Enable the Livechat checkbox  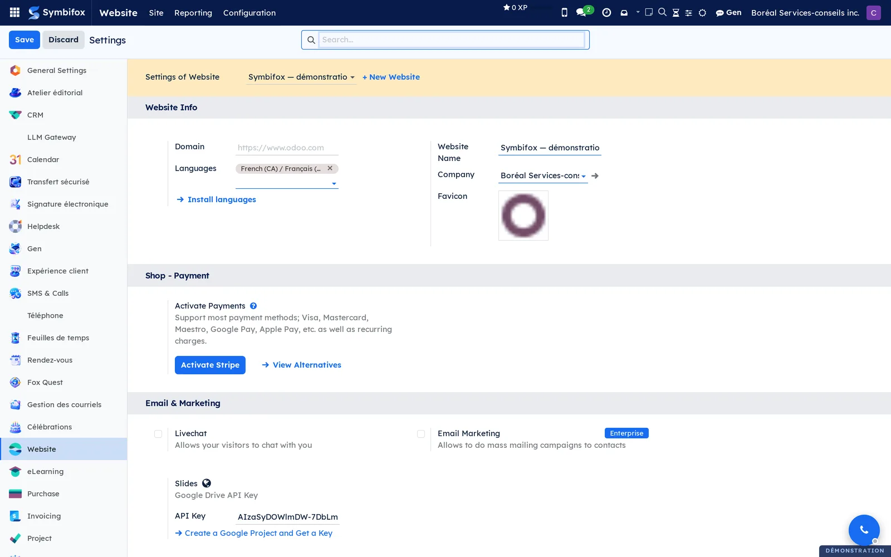[158, 434]
